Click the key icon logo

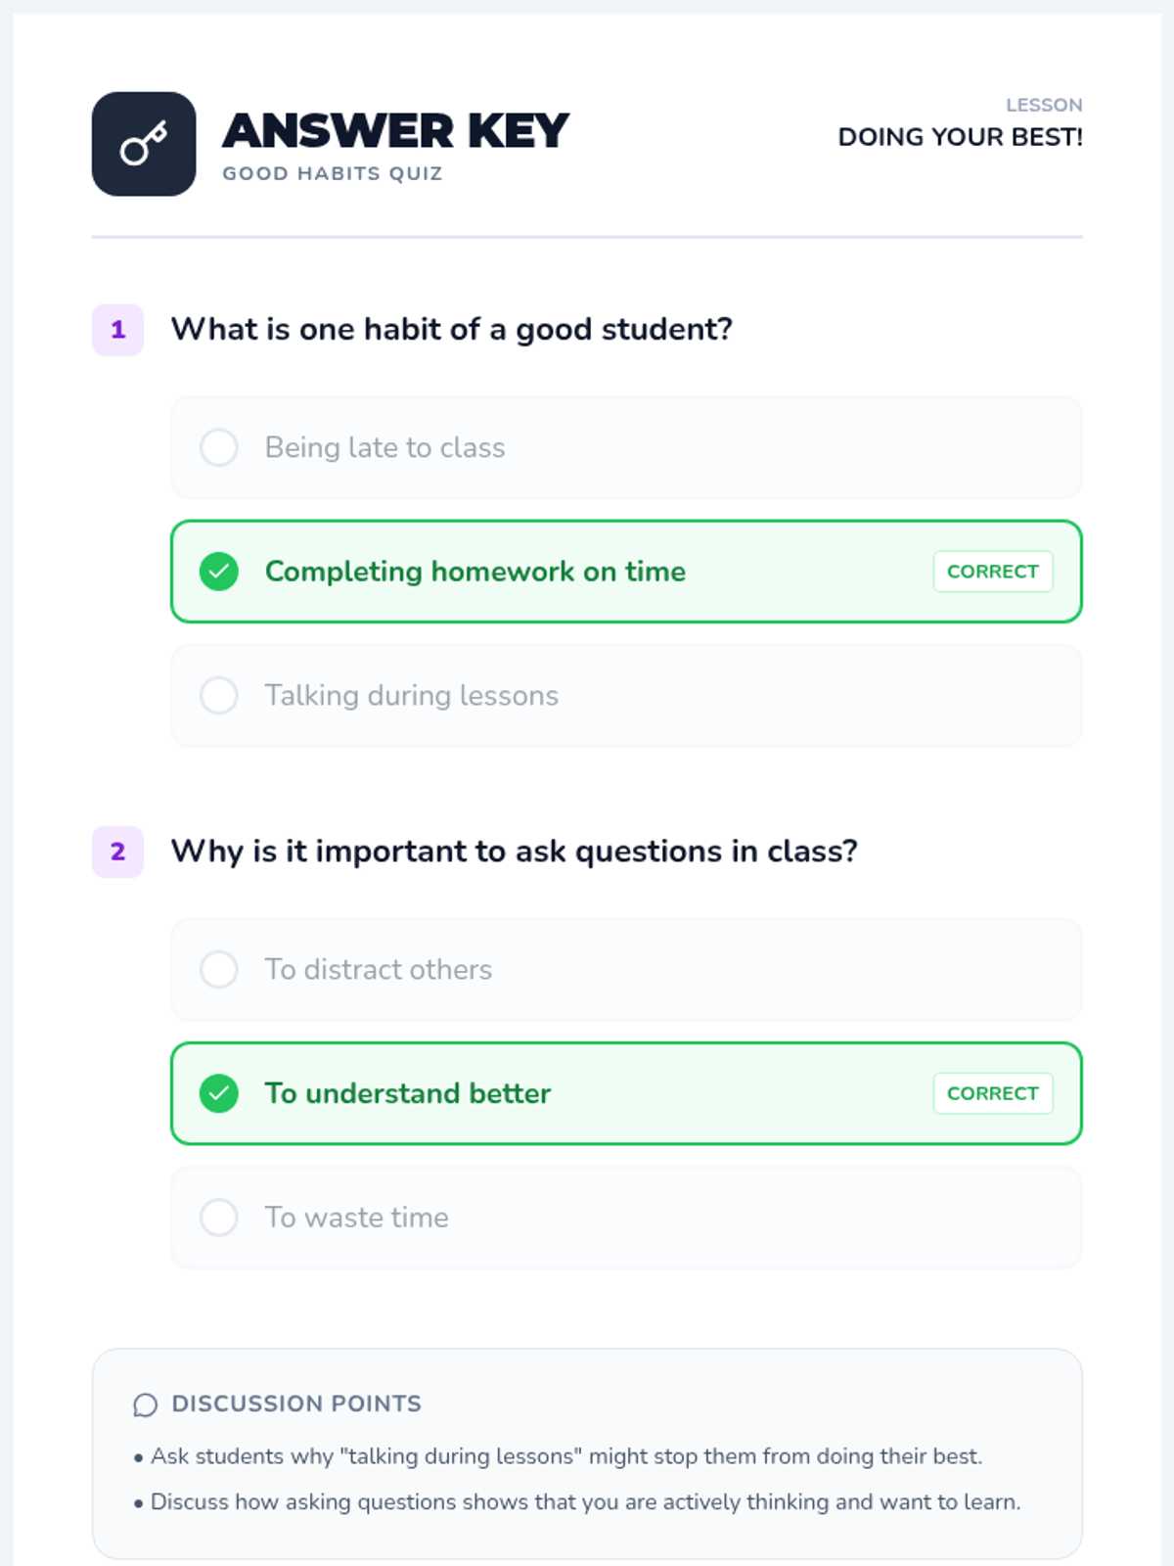point(144,144)
